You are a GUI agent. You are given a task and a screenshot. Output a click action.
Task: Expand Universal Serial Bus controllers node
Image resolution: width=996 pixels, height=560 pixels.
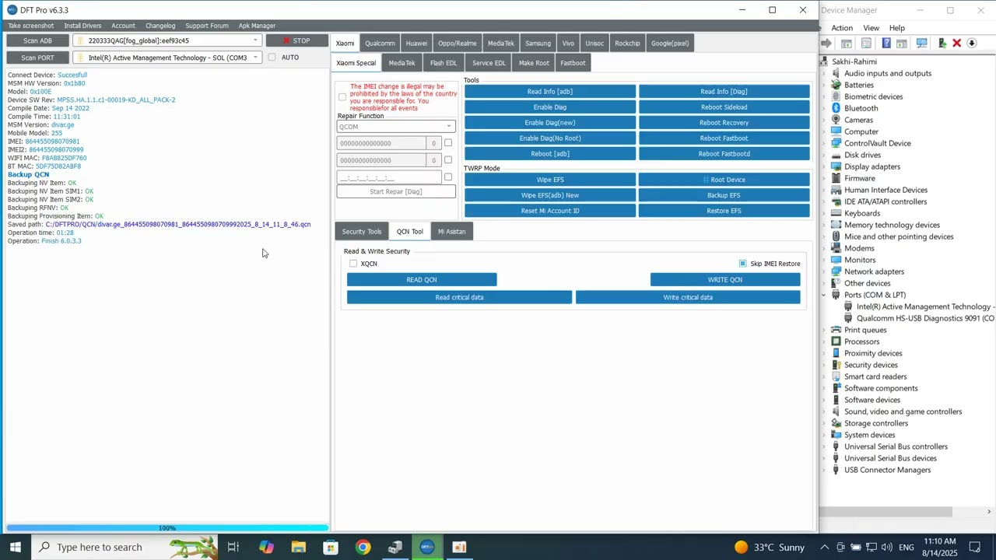825,446
